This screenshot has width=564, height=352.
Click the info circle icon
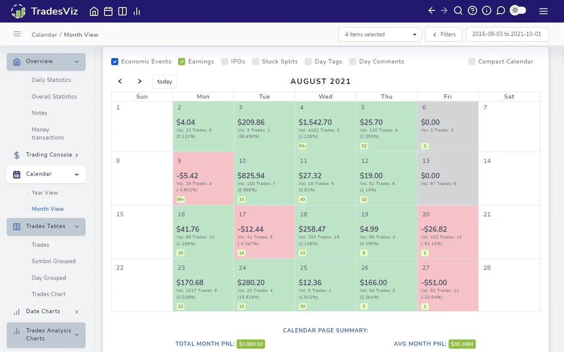click(487, 11)
